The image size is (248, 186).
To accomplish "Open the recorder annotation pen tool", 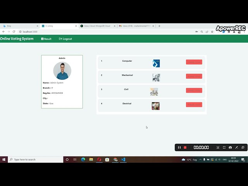I will 237,147.
